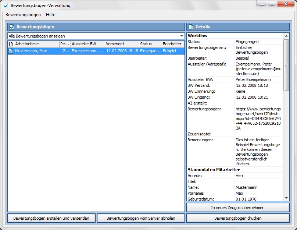
Task: Click the '01.01.1970' Geburtsdatum value
Action: 246,199
